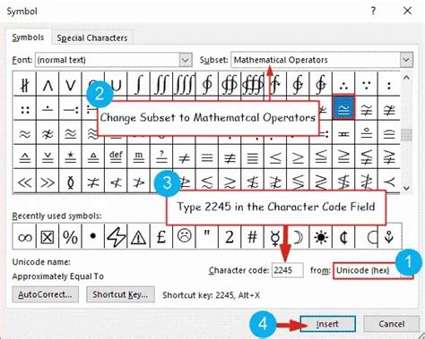Click the symbol grid scroll up arrow
Viewport: 425px width, 339px height.
point(406,78)
